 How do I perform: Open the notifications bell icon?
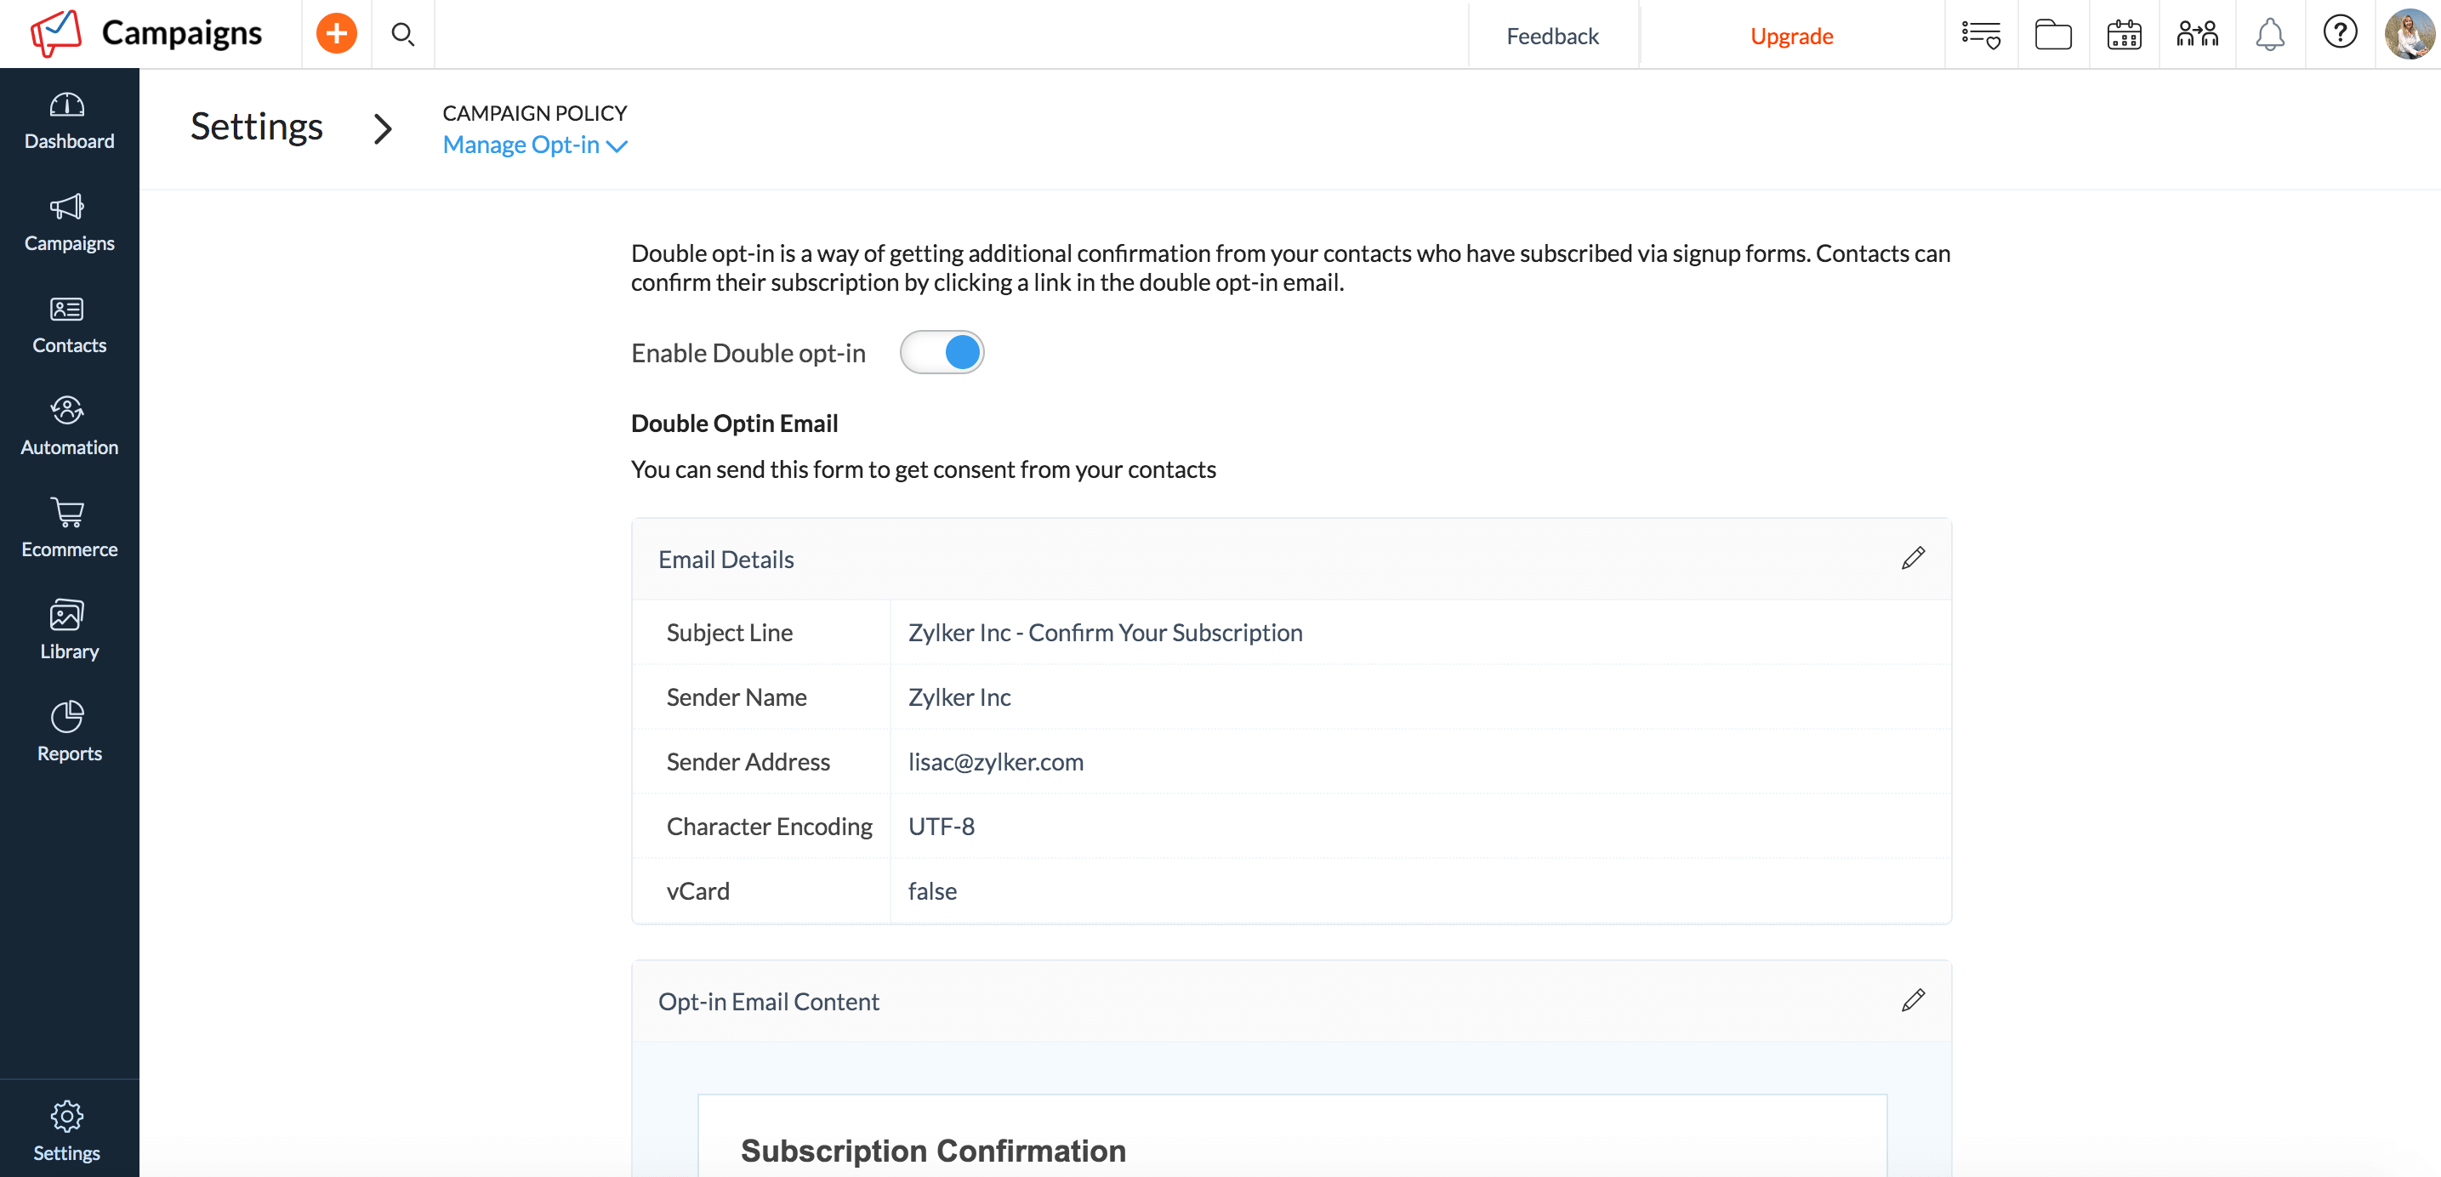coord(2268,35)
